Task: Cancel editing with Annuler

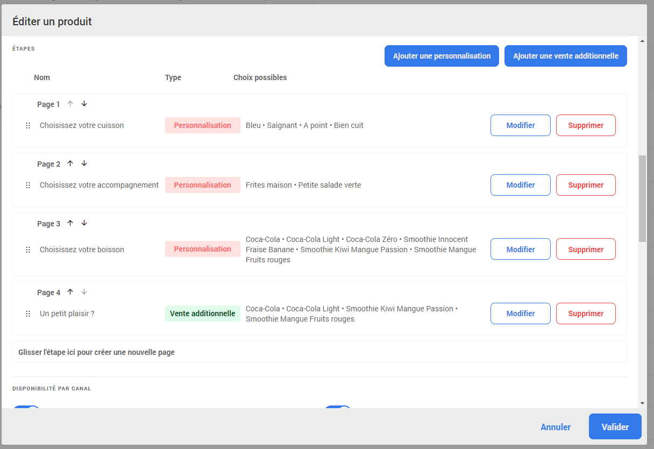Action: 556,427
